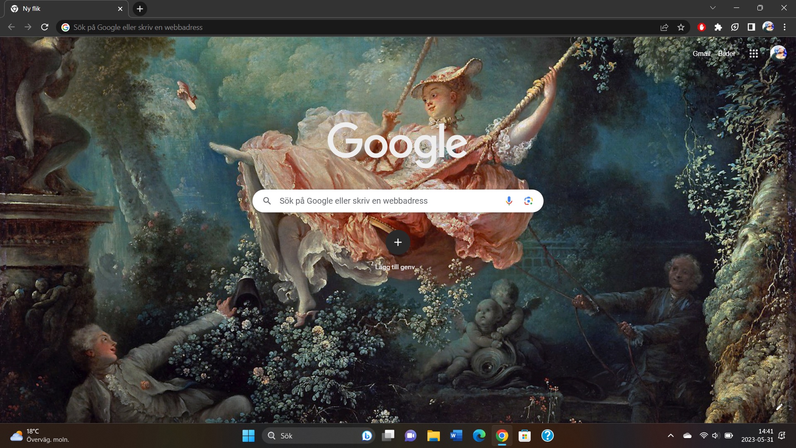Check battery status icon
This screenshot has width=796, height=448.
coord(728,436)
